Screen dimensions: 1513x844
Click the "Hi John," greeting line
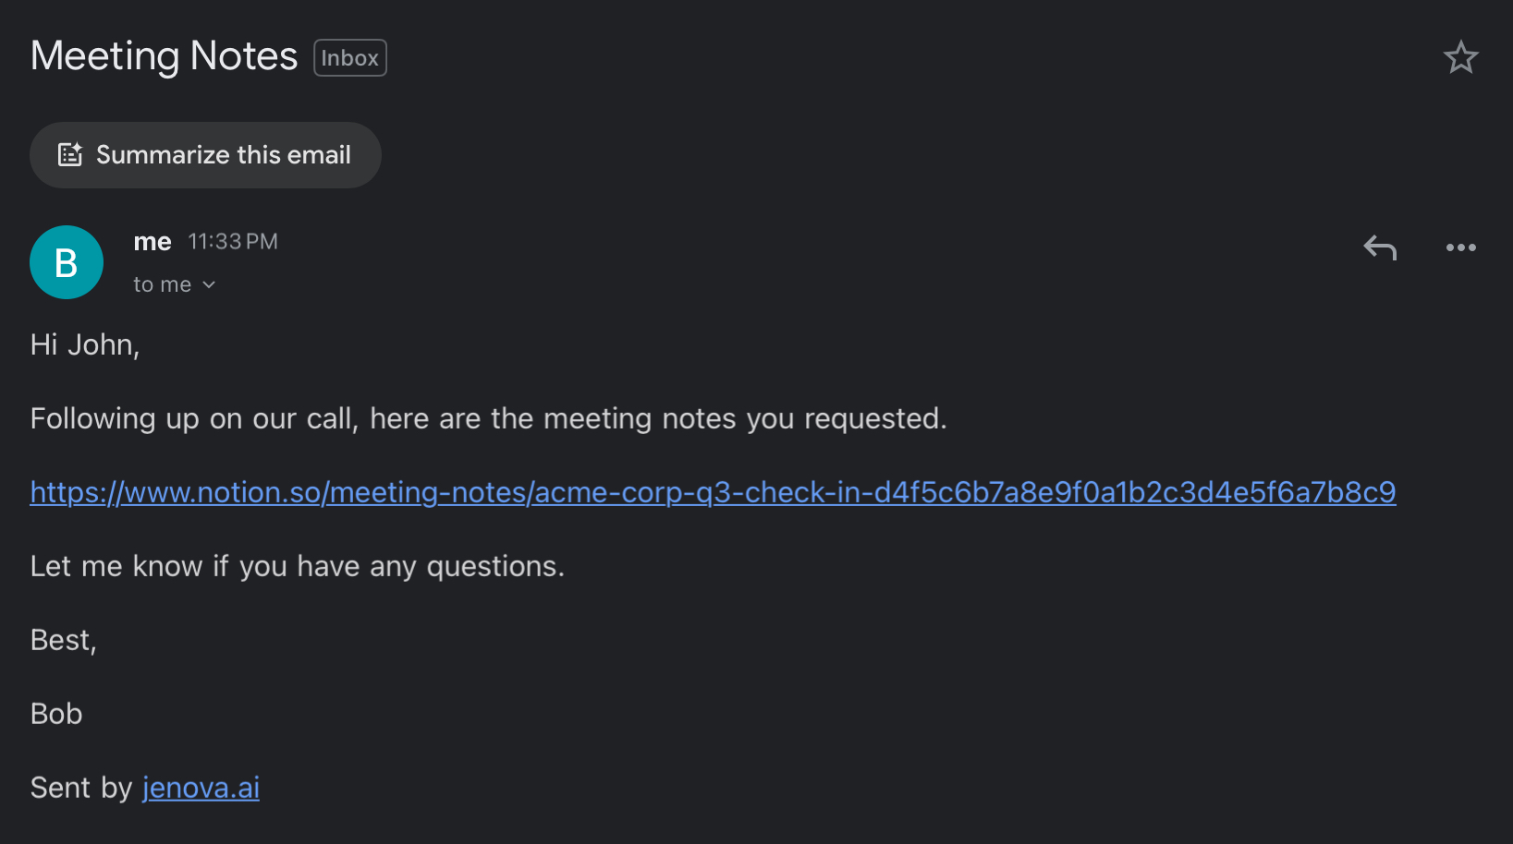coord(85,344)
